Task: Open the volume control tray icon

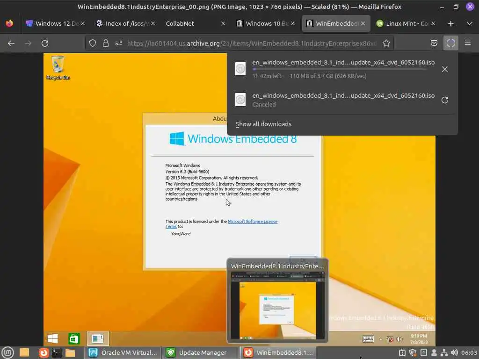Action: pyautogui.click(x=454, y=352)
